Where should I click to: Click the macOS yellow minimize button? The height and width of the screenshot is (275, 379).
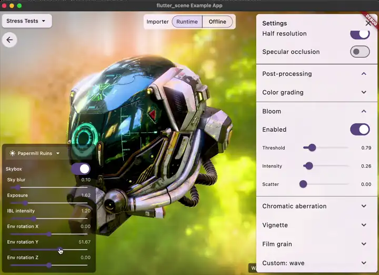12,6
